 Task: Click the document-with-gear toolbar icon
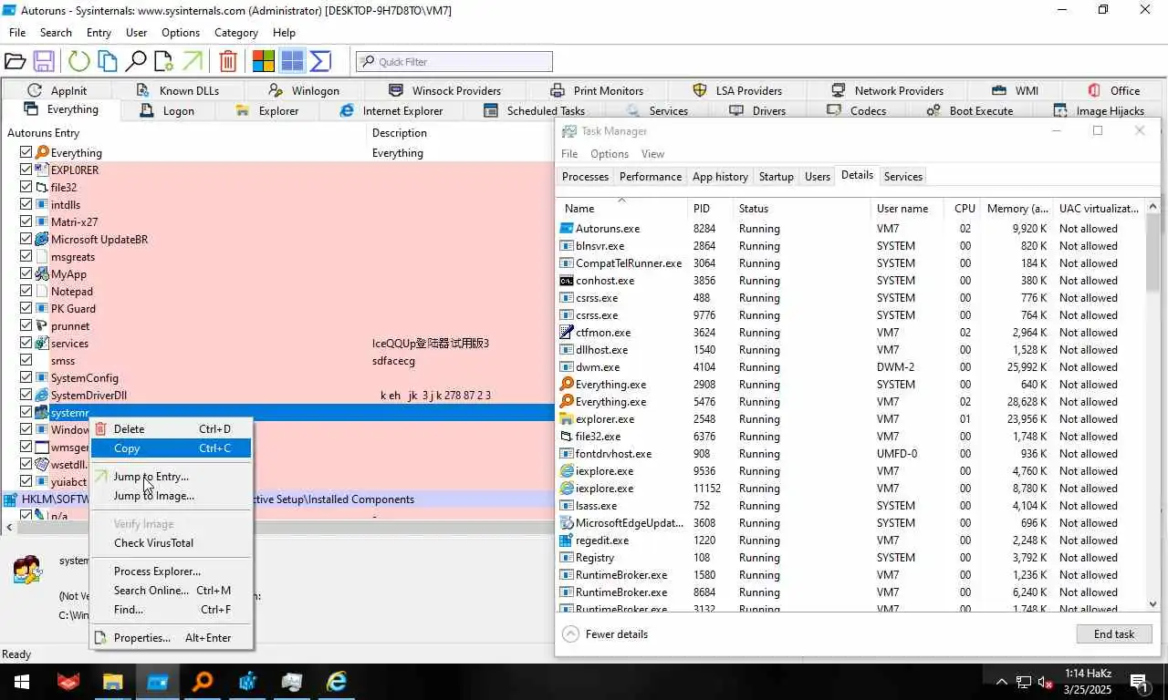pyautogui.click(x=163, y=61)
